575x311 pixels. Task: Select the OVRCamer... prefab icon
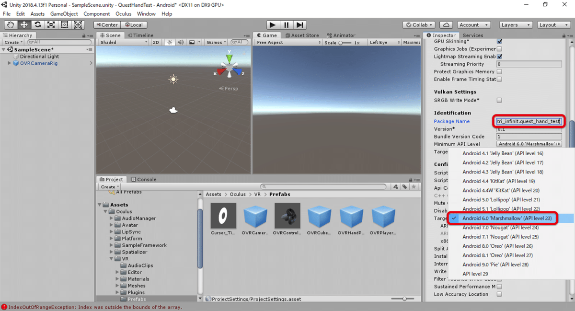[x=255, y=217]
